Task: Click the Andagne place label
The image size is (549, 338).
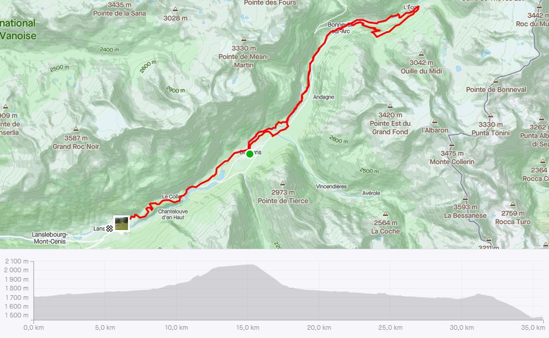Action: (324, 97)
